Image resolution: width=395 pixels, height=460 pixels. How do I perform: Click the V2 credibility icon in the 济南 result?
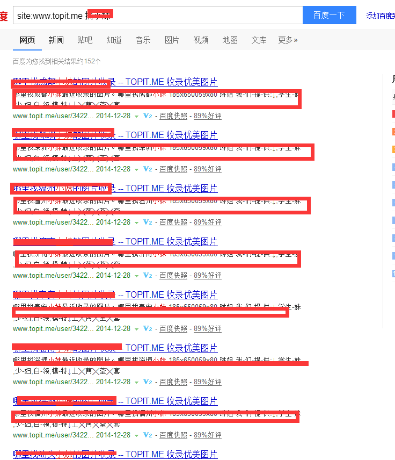(x=148, y=276)
